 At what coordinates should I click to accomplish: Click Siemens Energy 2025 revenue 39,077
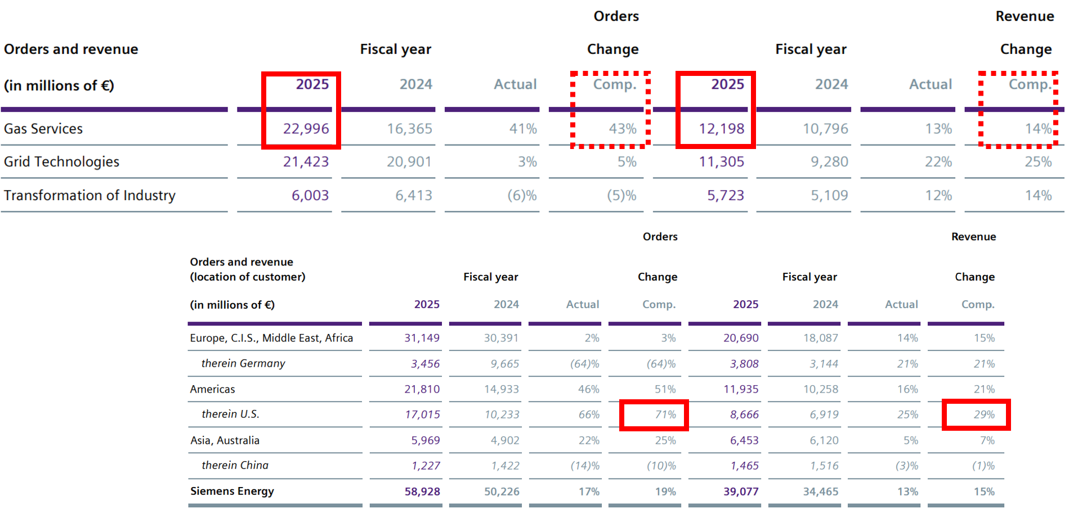click(x=741, y=492)
